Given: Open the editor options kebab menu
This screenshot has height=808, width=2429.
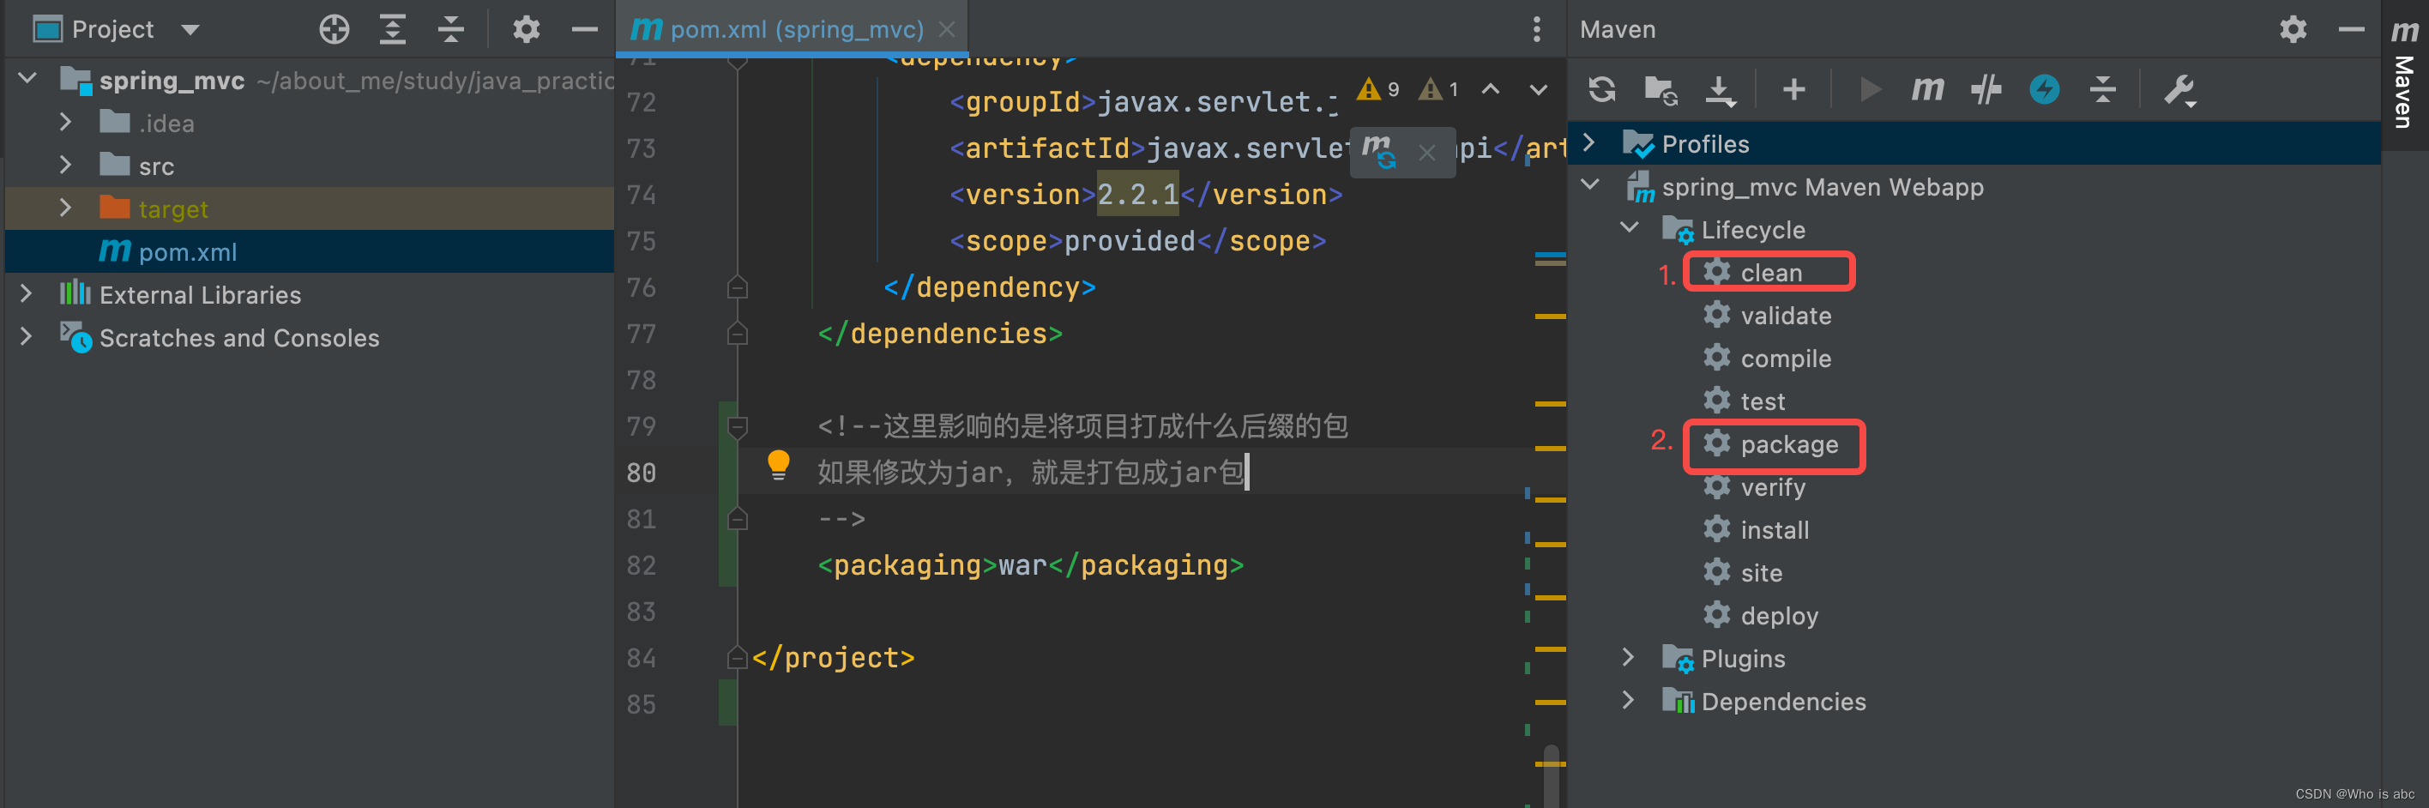Looking at the screenshot, I should (x=1536, y=29).
